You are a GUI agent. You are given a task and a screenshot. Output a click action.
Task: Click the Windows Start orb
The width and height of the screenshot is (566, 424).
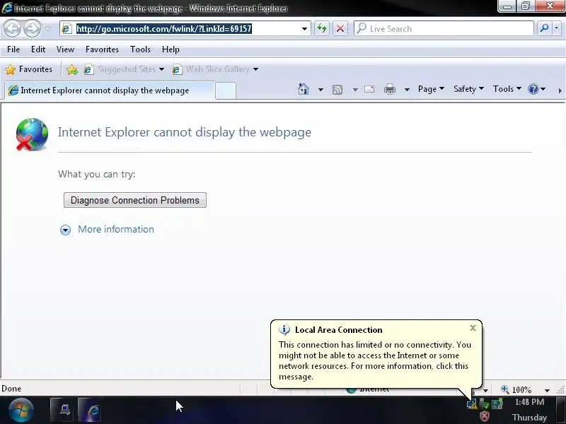pos(21,410)
